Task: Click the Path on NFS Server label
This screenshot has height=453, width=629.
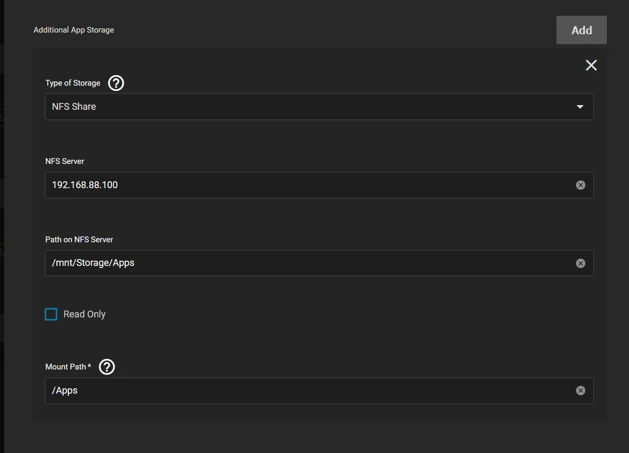Action: coord(79,240)
